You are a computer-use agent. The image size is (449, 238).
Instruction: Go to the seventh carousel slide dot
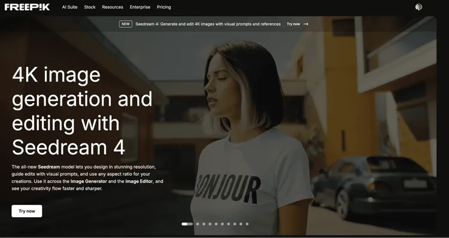(x=229, y=224)
